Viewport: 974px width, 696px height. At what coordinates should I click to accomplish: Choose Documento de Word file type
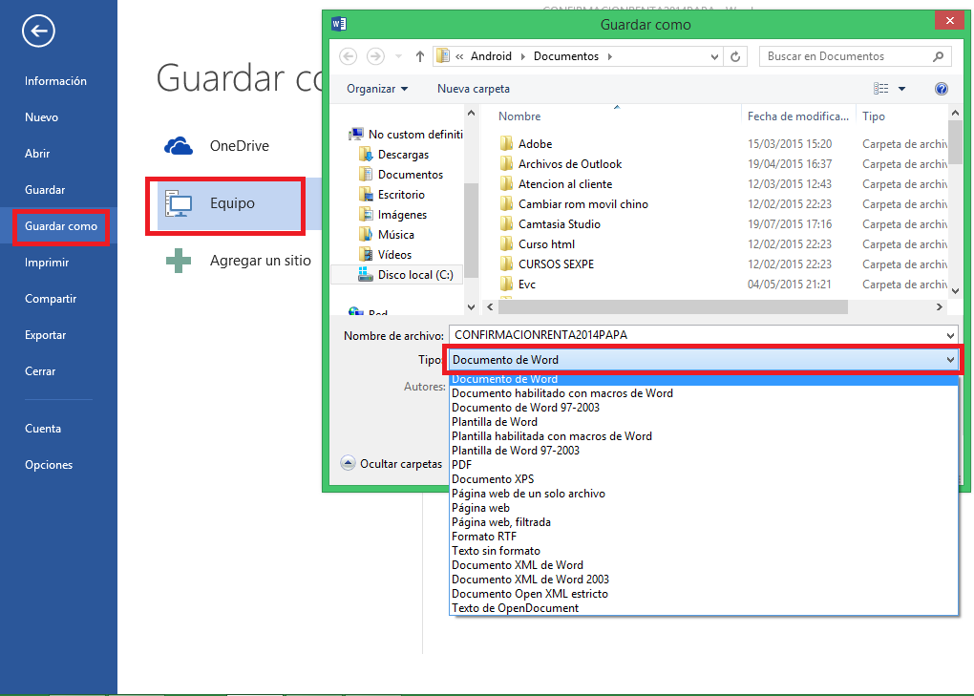point(704,379)
